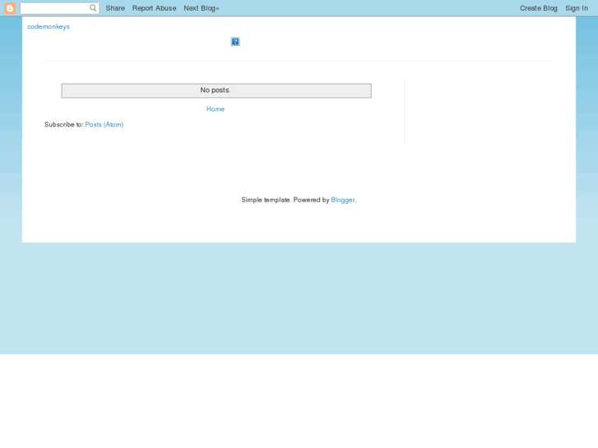
Task: Follow the Home link below the posts
Action: tap(216, 109)
